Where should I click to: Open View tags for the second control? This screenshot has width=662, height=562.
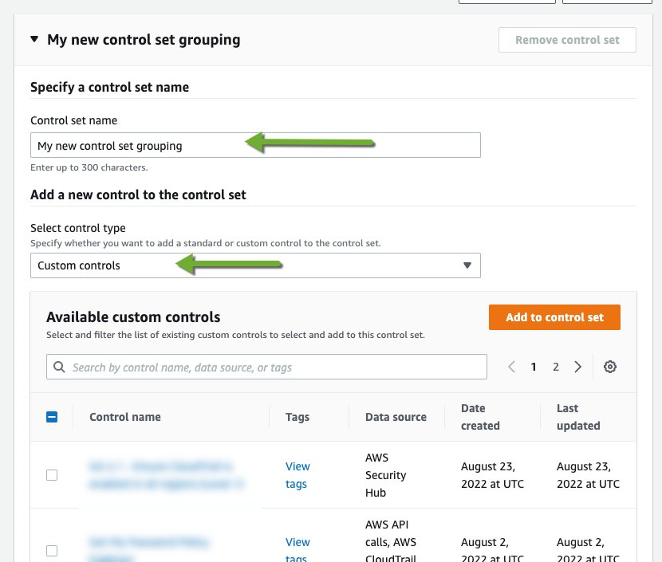click(x=298, y=550)
